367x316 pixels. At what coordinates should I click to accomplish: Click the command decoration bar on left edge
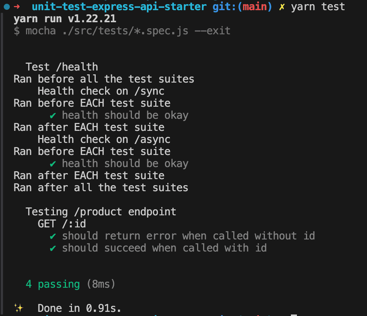pos(2,164)
